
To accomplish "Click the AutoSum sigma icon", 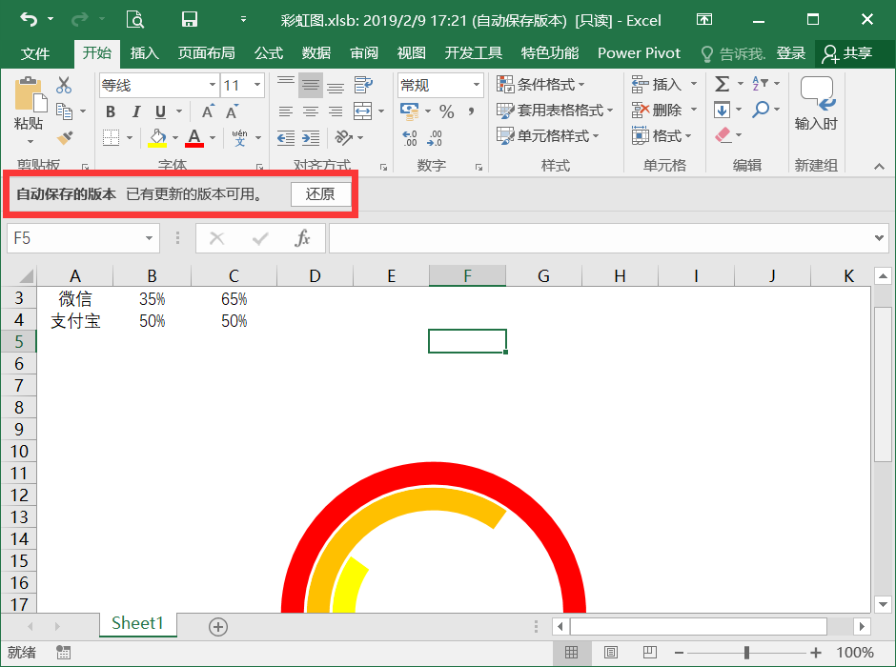I will (x=723, y=84).
